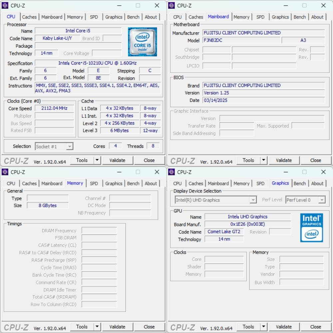Viewport: 333px width, 333px height.
Task: Click the CPU-Z icon on the Graphics window title bar
Action: [171, 172]
